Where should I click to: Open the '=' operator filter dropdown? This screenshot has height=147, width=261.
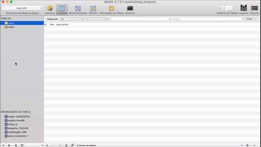tap(96, 19)
